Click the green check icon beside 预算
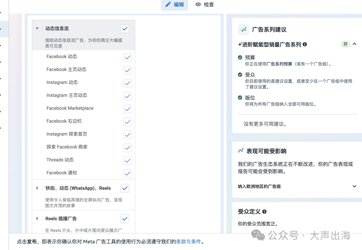362x250 pixels. point(240,57)
